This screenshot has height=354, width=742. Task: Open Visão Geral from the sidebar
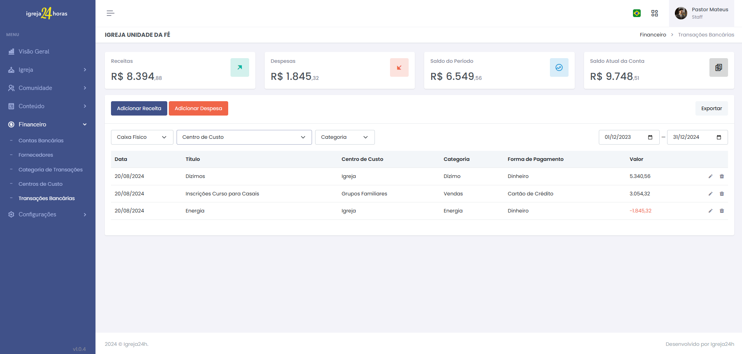[34, 52]
